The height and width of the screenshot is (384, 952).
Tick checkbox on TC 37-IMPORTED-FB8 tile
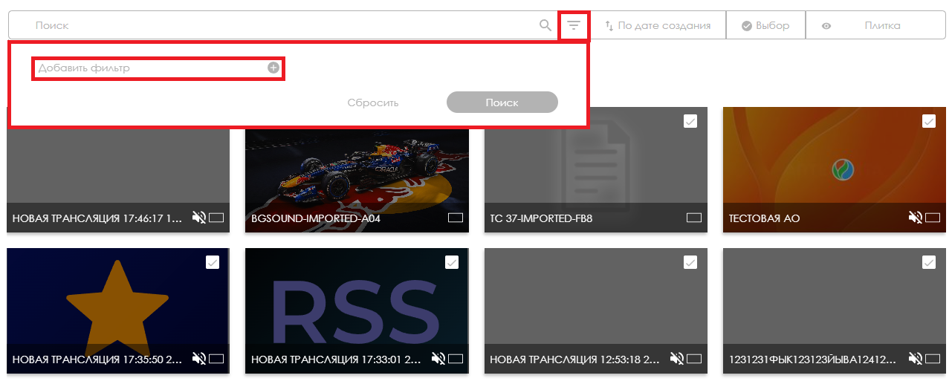coord(690,121)
